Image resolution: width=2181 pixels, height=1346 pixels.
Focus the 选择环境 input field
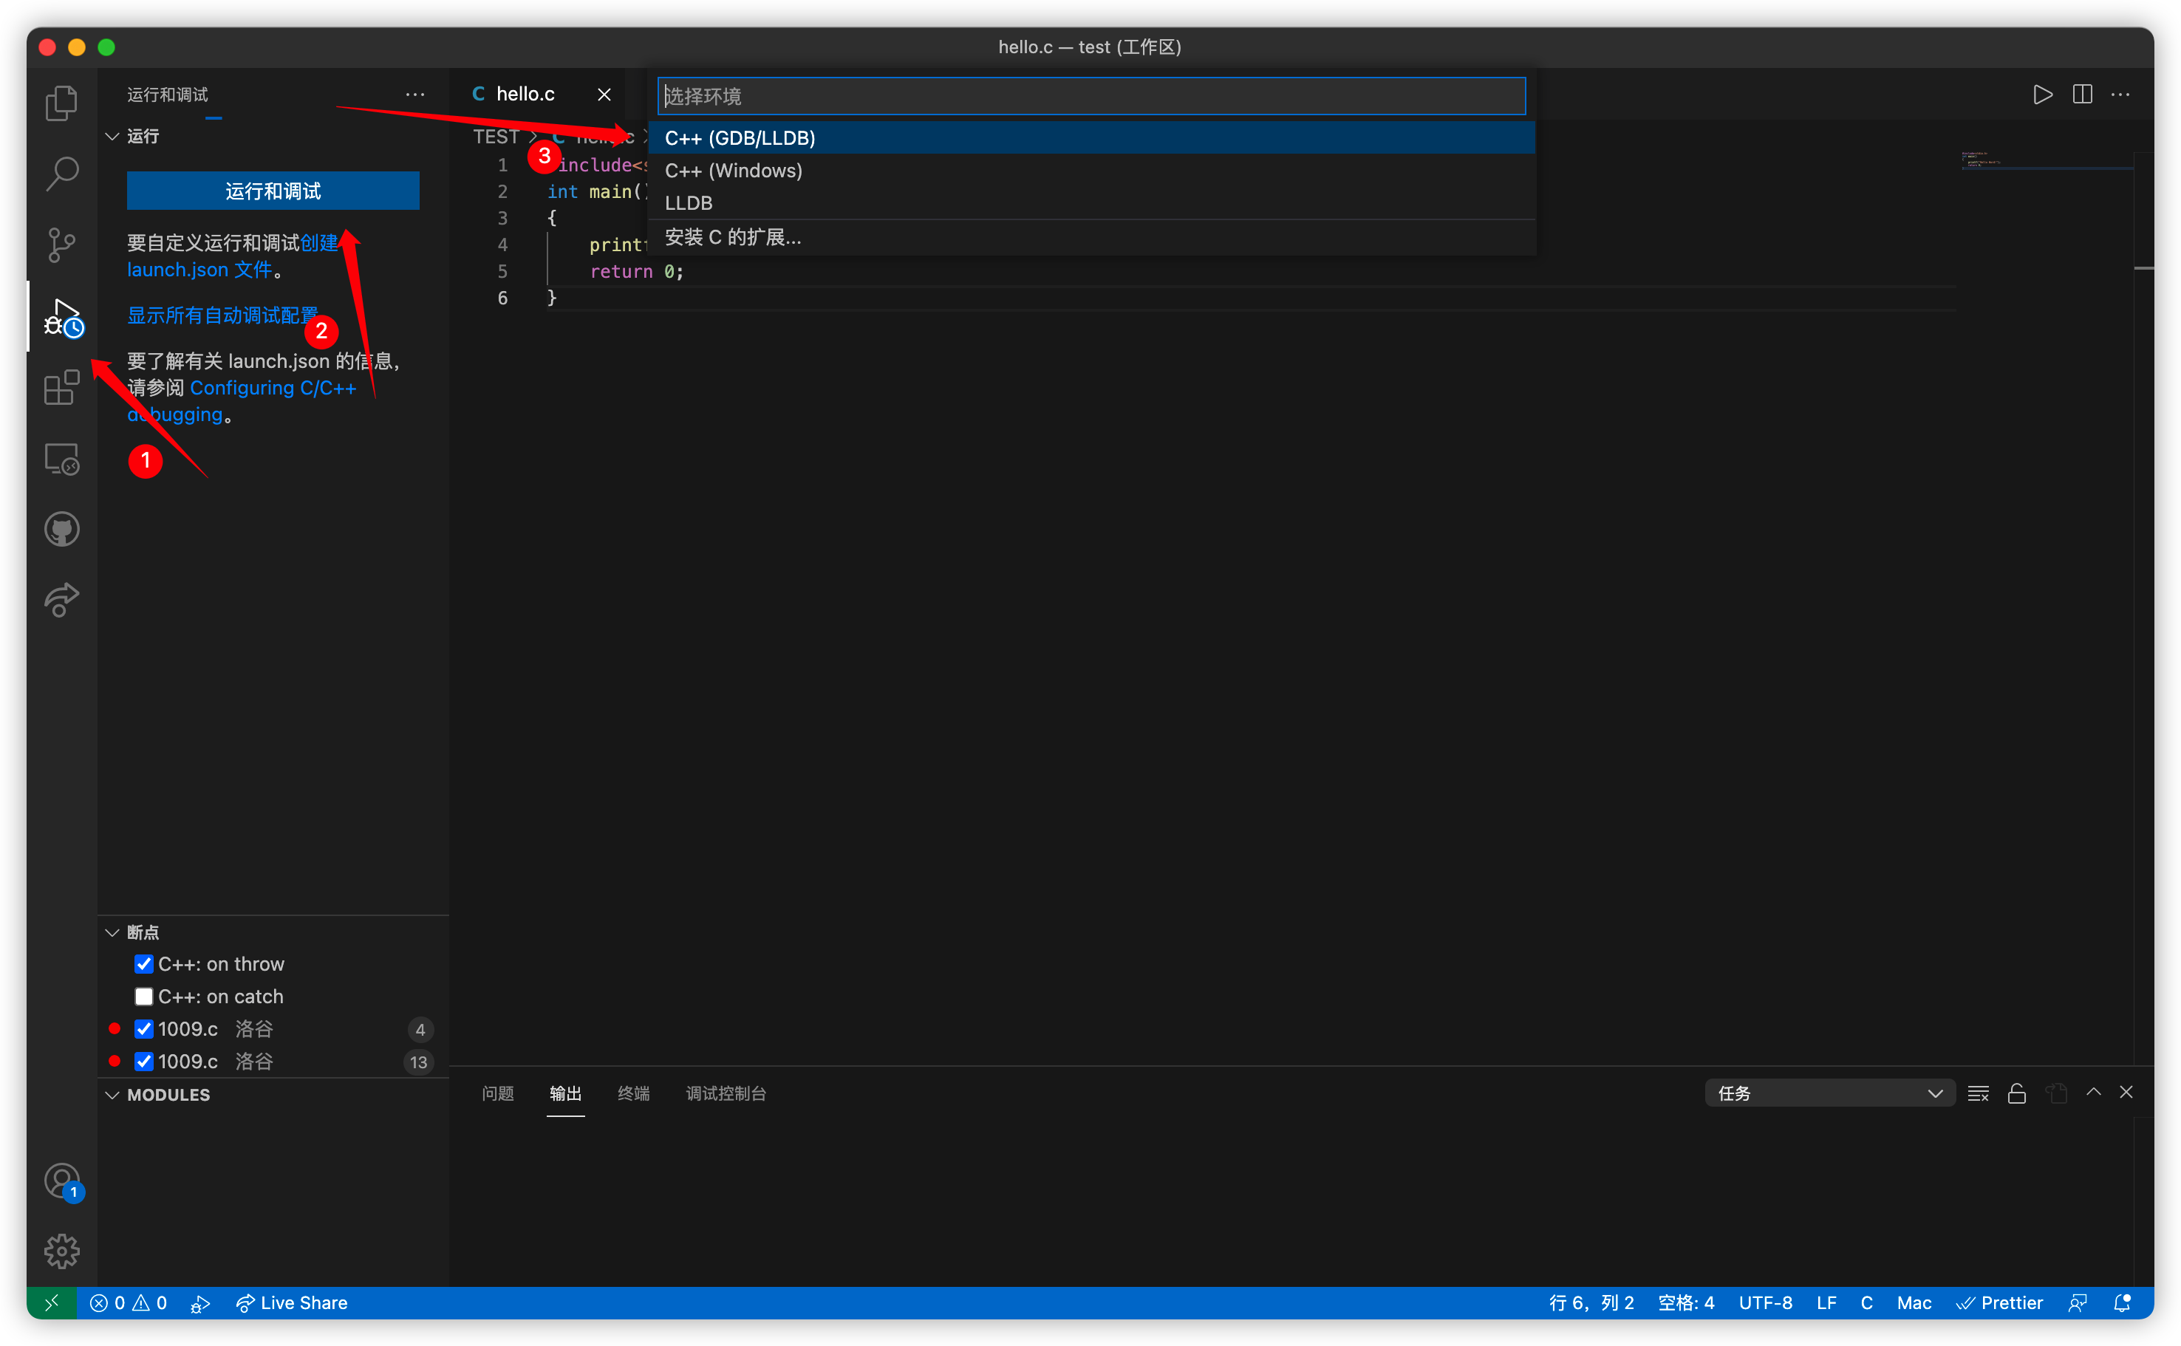pyautogui.click(x=1091, y=96)
